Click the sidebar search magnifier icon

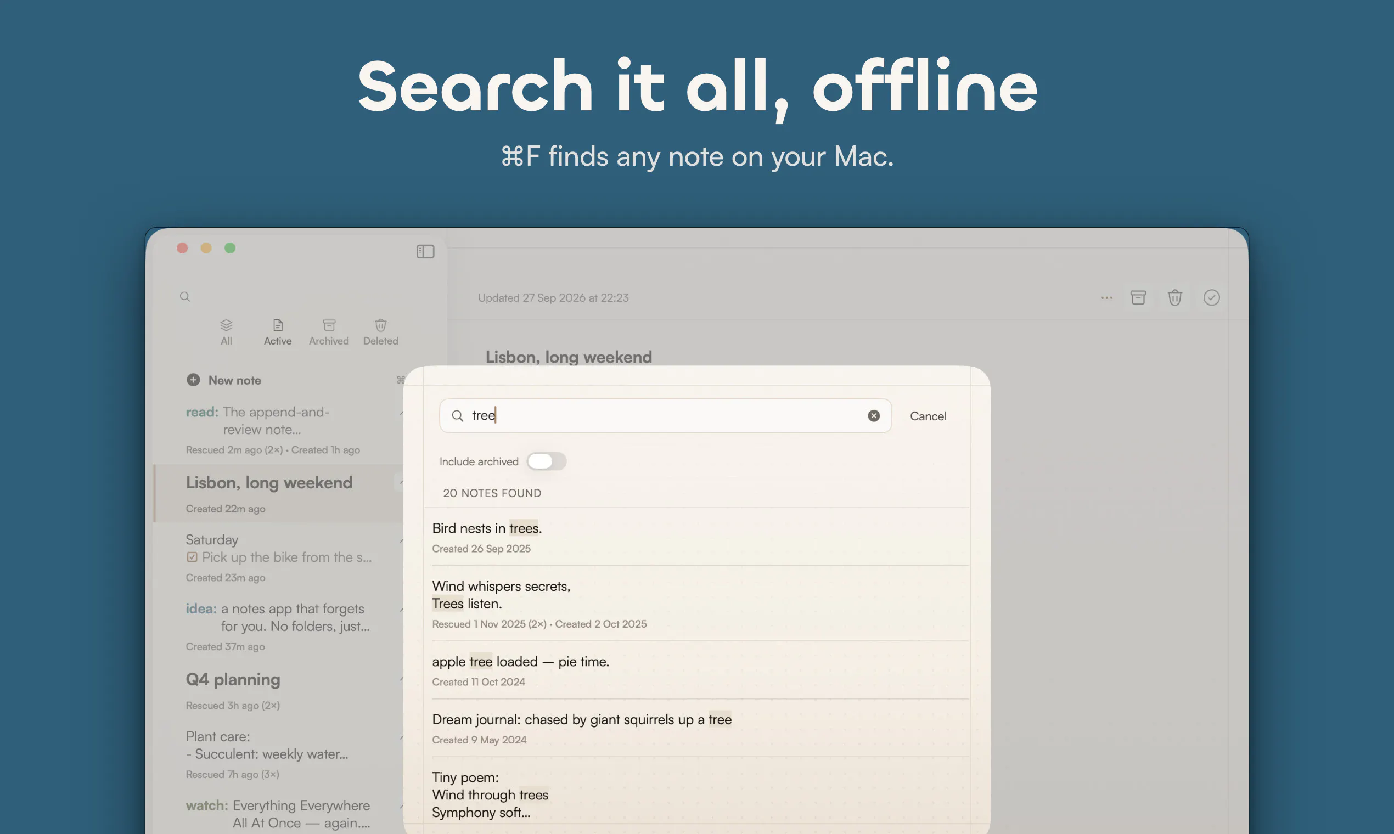click(185, 297)
